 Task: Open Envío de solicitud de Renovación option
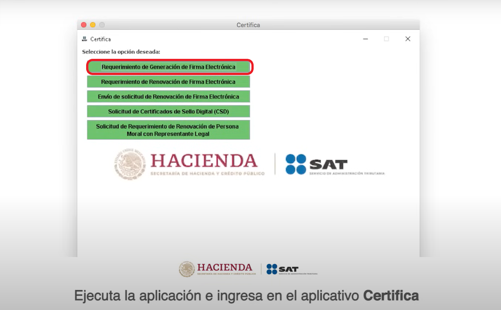169,96
